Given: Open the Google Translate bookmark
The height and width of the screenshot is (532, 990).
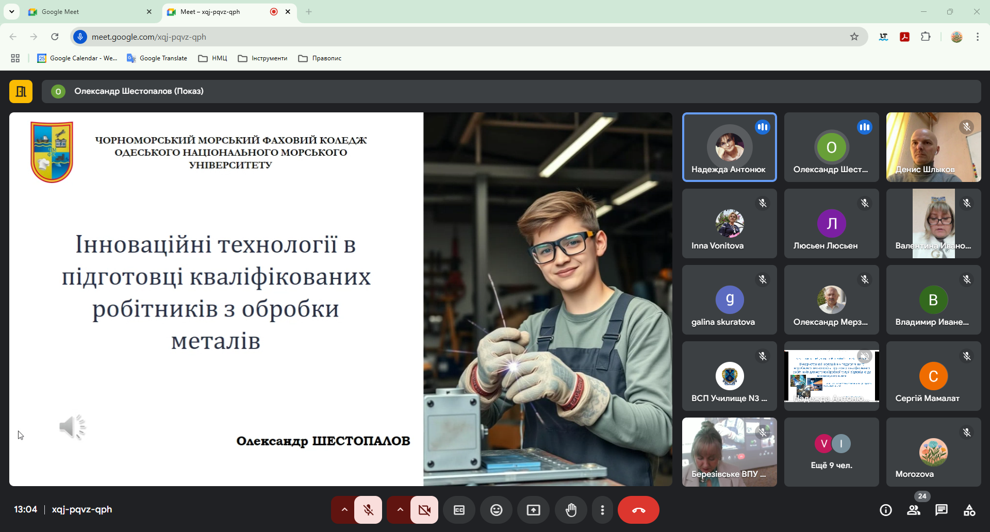Looking at the screenshot, I should pos(157,58).
